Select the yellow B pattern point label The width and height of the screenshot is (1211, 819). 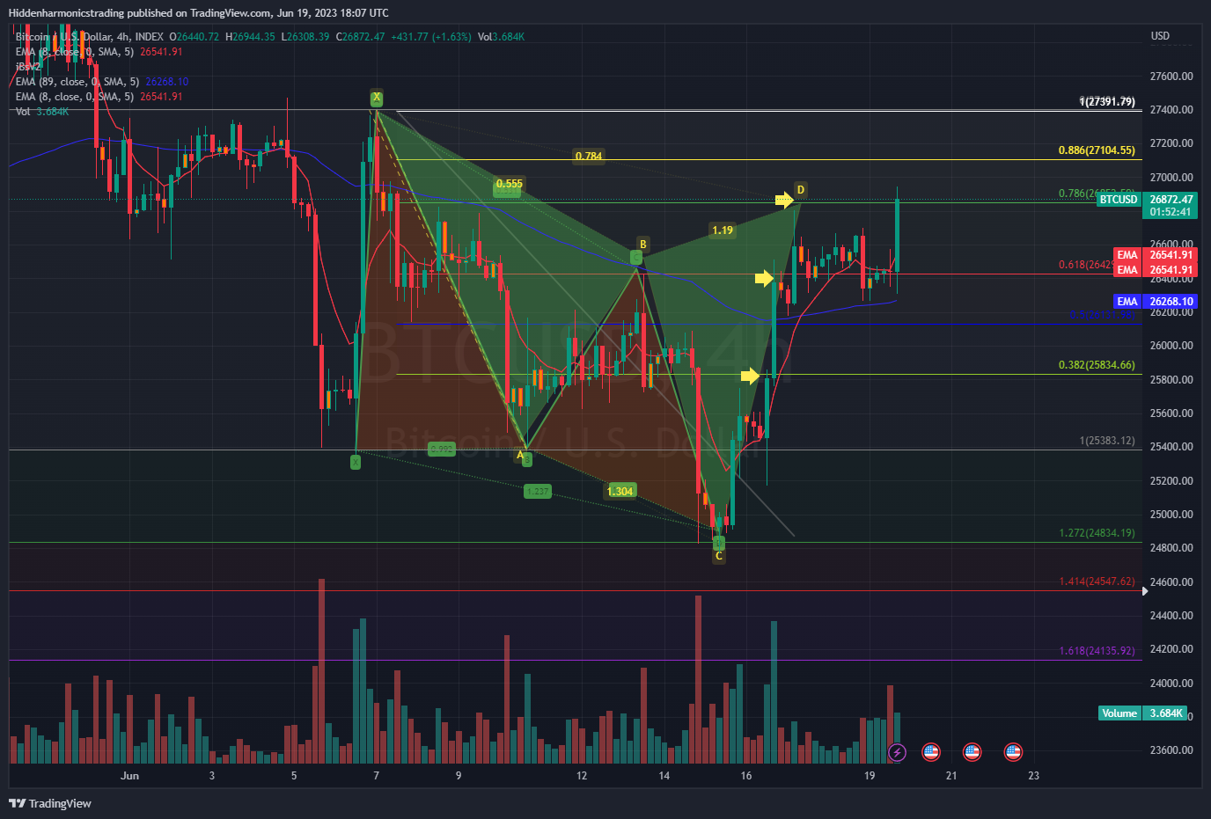[x=643, y=245]
